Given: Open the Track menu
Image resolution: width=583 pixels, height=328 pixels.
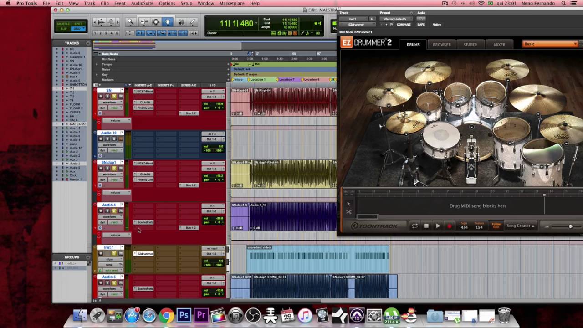Looking at the screenshot, I should coord(90,3).
